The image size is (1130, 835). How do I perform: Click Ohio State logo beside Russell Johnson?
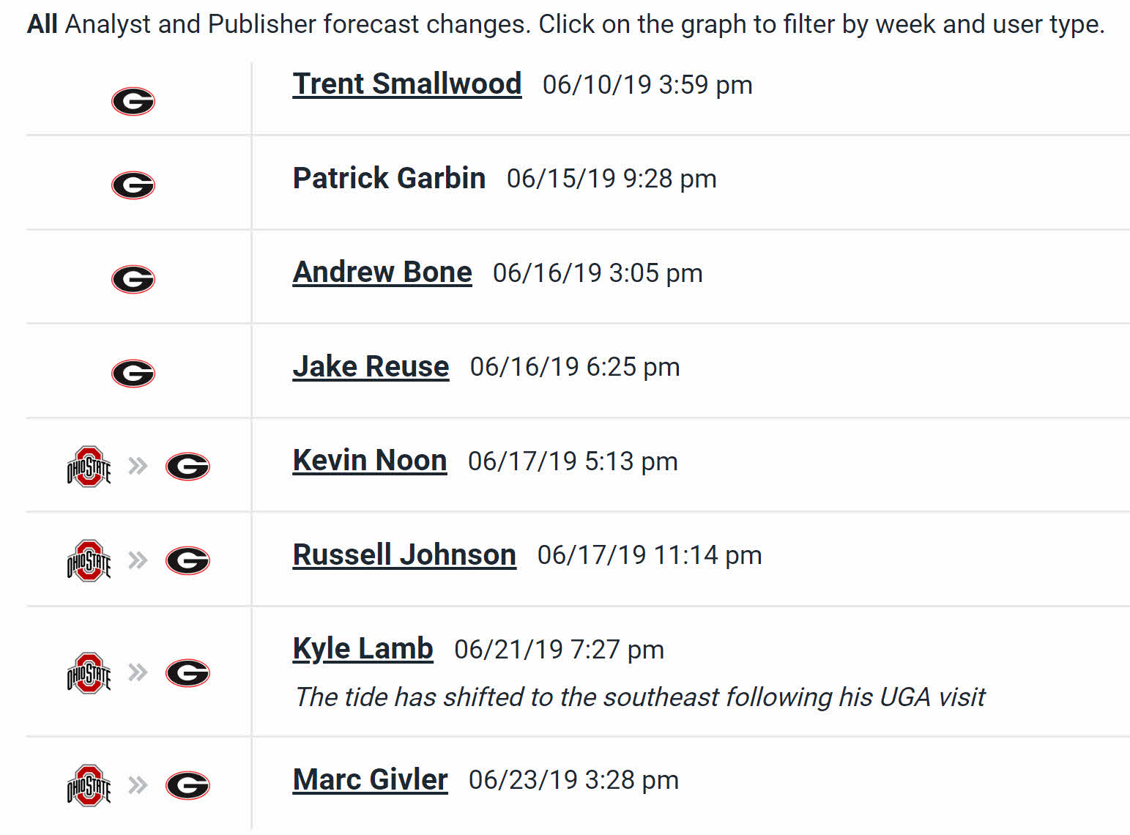pos(89,561)
